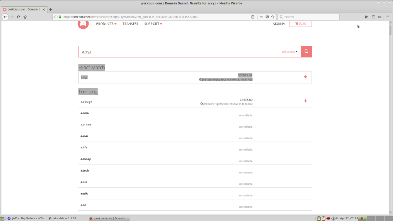Open new browser tab with plus button
This screenshot has width=393, height=221.
point(50,10)
